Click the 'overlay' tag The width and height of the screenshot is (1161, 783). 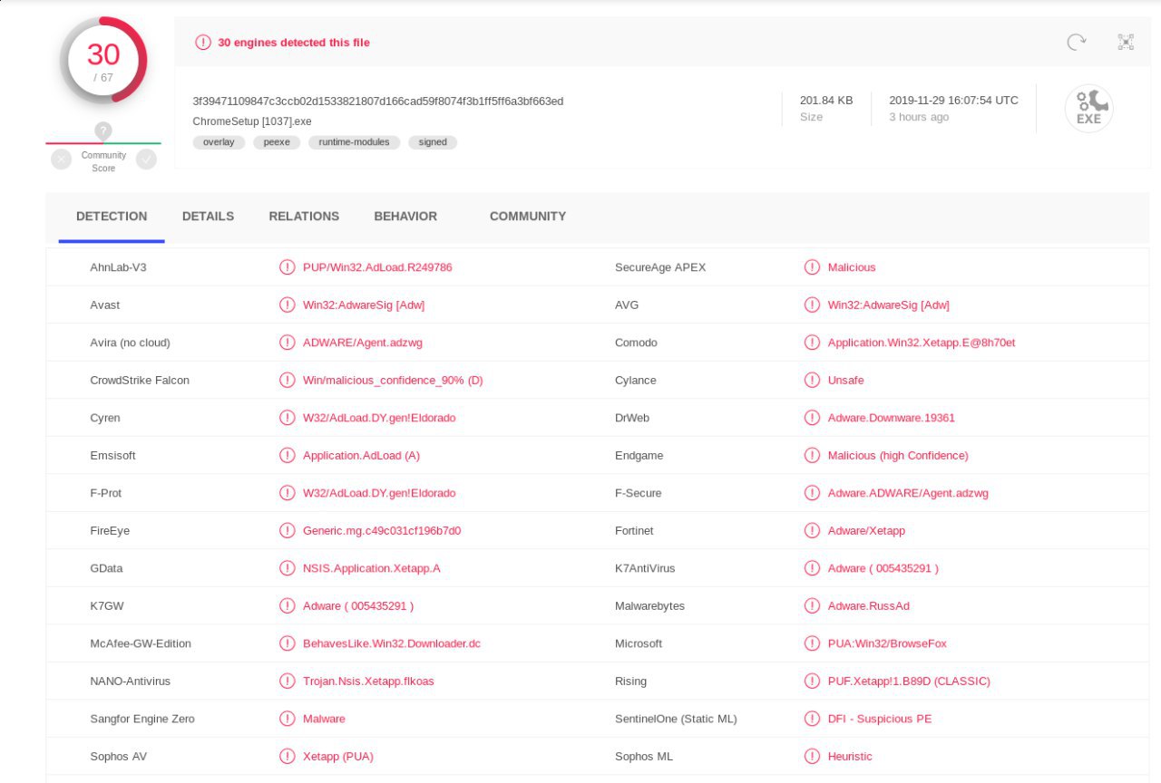click(219, 142)
